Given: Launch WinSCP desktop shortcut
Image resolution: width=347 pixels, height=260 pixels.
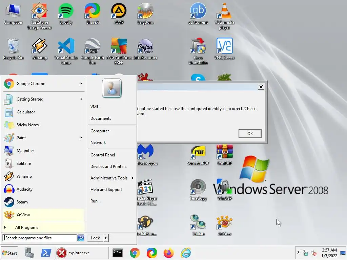Looking at the screenshot, I should [x=224, y=190].
